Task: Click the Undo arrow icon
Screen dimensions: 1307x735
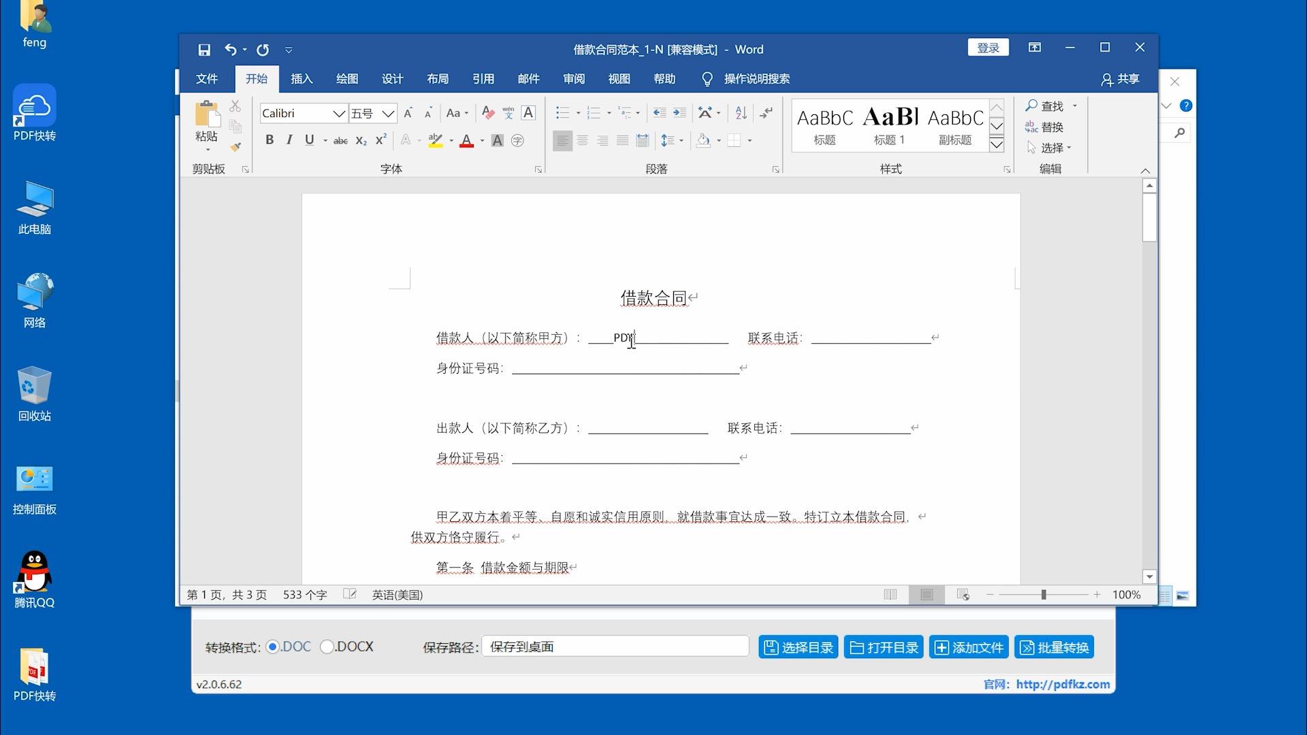Action: point(231,50)
